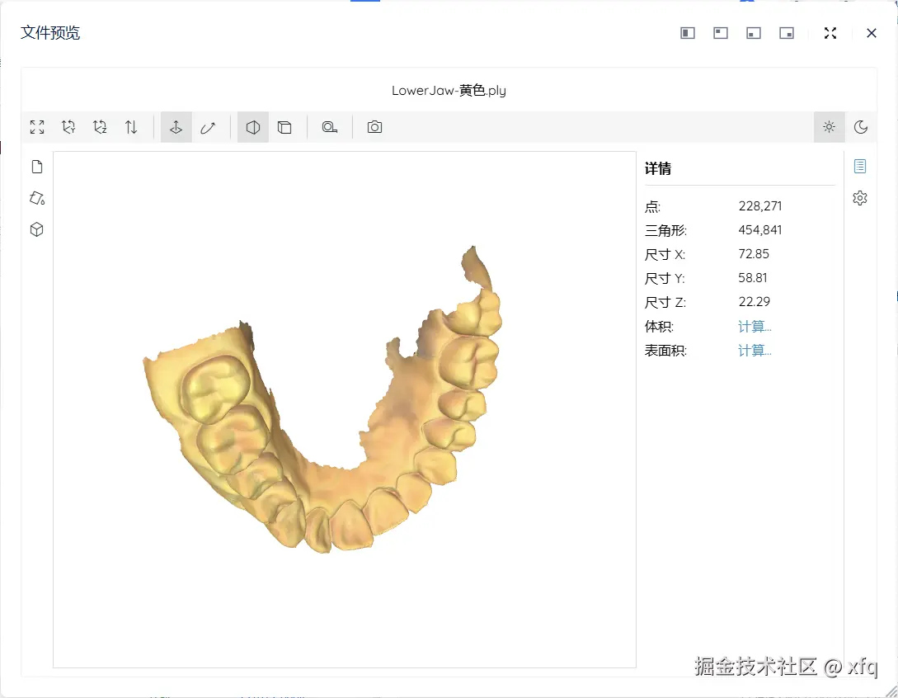
Task: Click the flip up-down arrows icon
Action: 131,127
